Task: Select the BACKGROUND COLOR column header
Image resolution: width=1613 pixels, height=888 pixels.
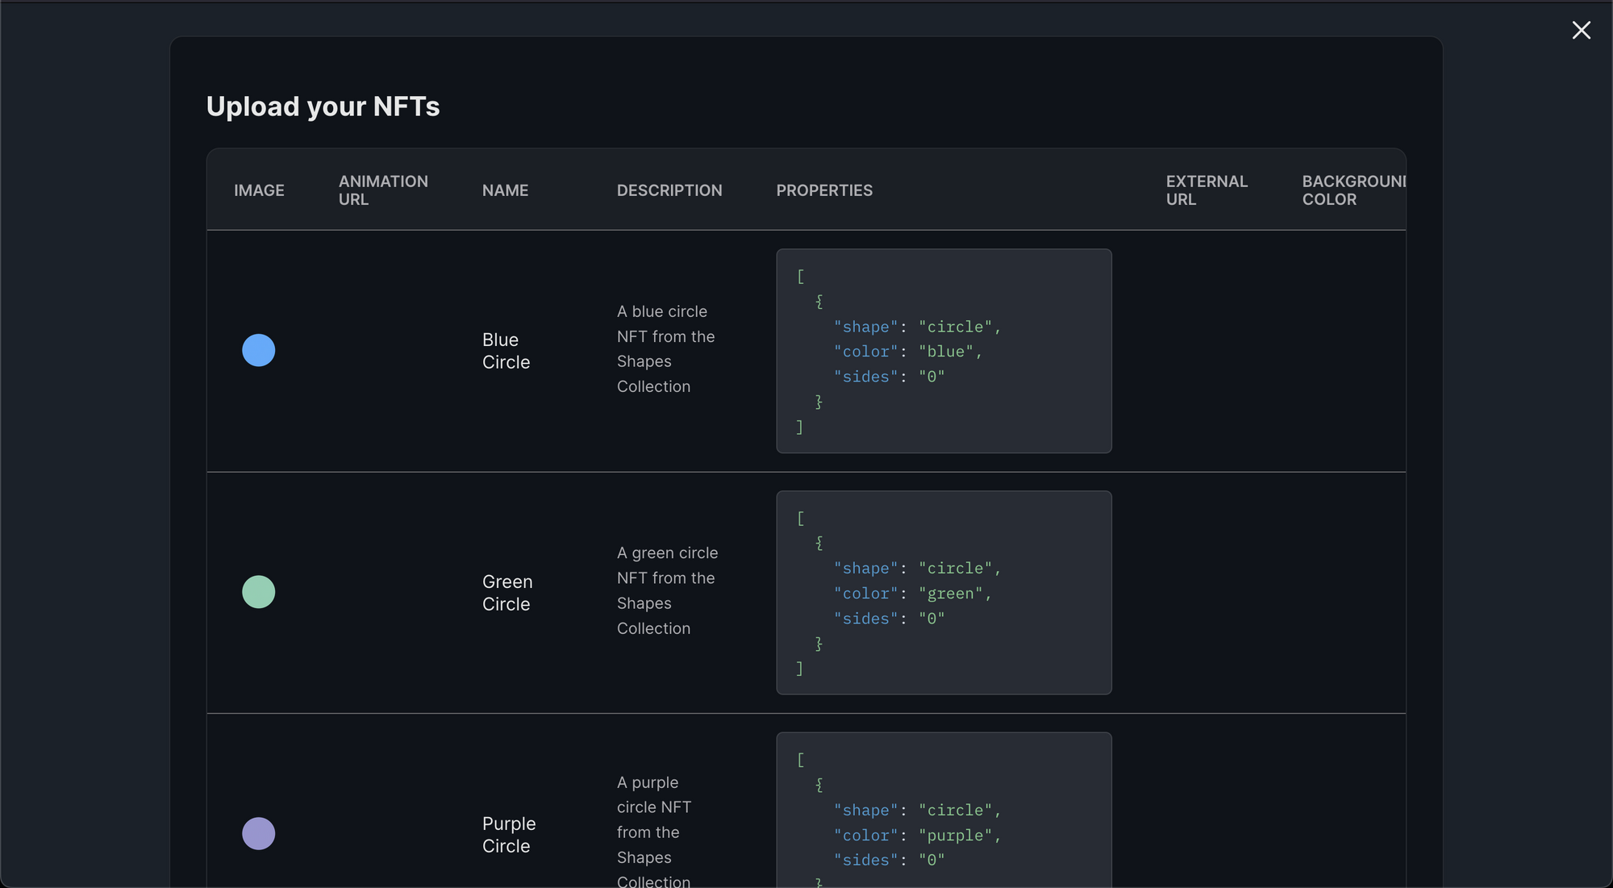Action: pos(1354,190)
